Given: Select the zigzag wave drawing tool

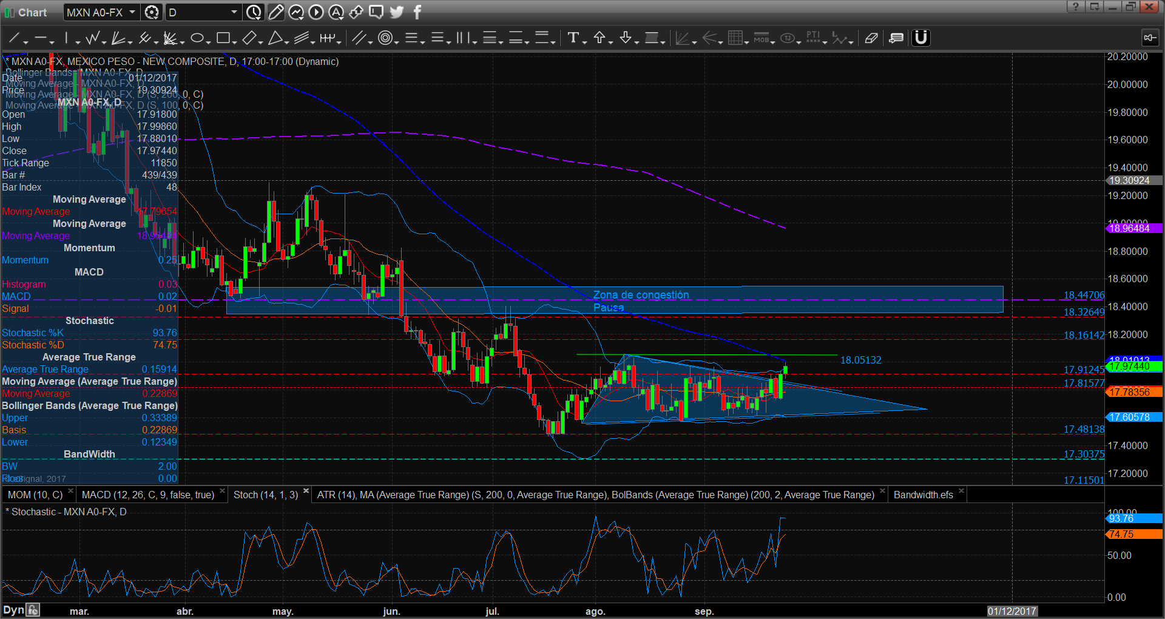Looking at the screenshot, I should [92, 38].
